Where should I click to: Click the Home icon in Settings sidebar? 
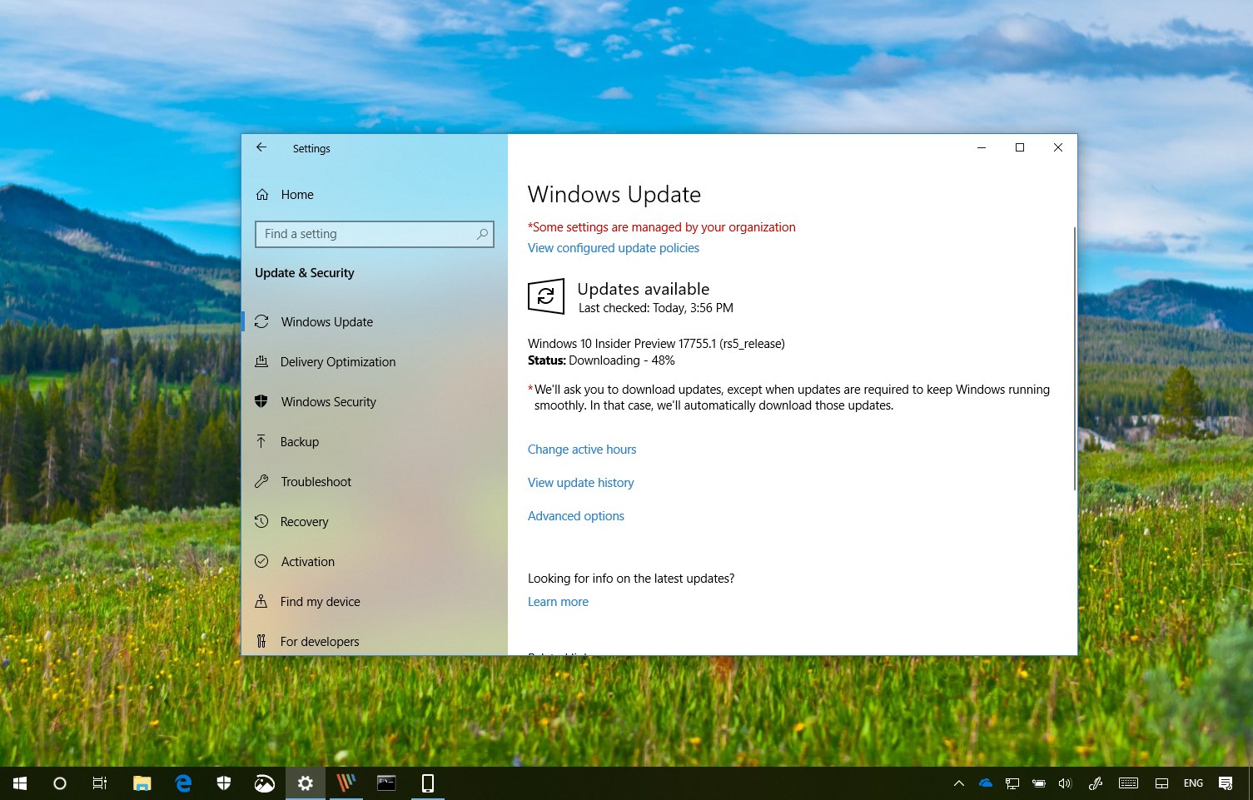(x=262, y=194)
